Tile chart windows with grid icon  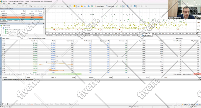coord(134,6)
